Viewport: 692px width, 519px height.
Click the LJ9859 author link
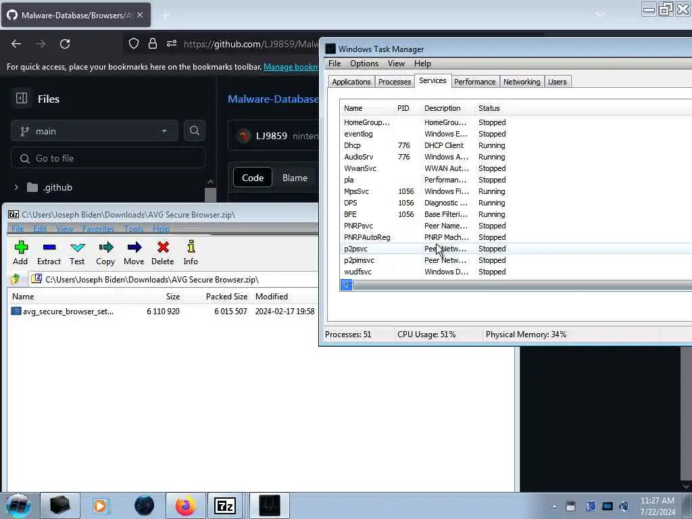click(272, 136)
